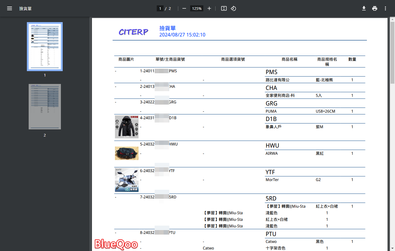Image resolution: width=395 pixels, height=251 pixels.
Task: Click the zoom out minus icon
Action: point(184,8)
